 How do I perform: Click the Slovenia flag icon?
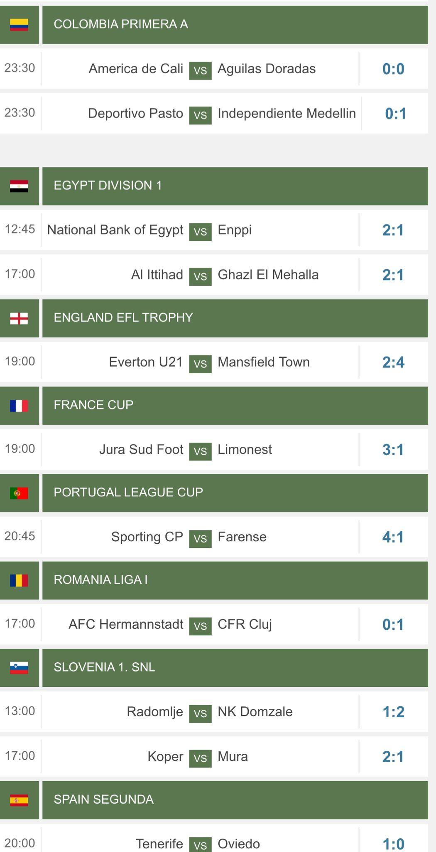click(19, 668)
